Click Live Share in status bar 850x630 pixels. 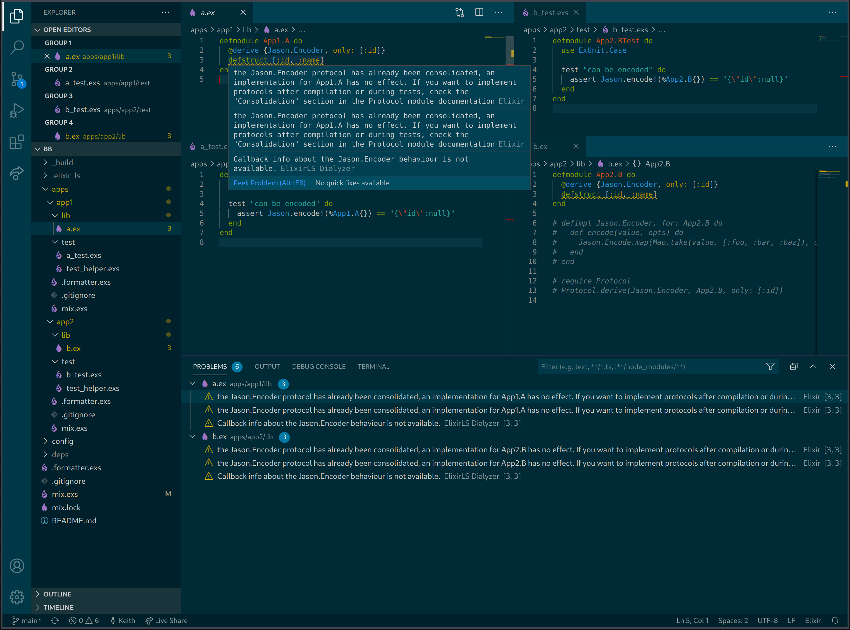click(167, 621)
